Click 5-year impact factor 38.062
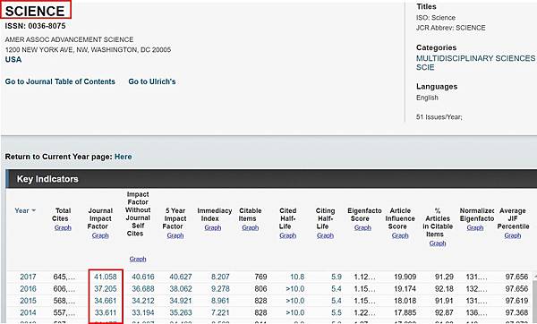The height and width of the screenshot is (324, 537). pyautogui.click(x=181, y=289)
